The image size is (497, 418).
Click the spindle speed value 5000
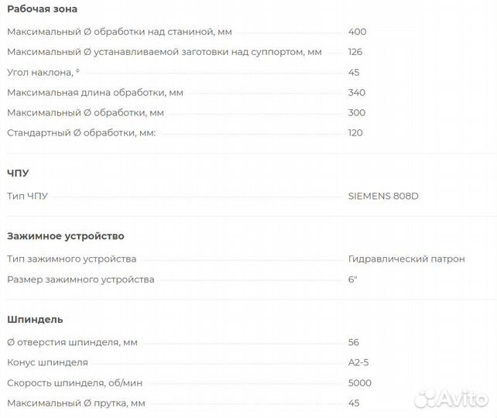pos(360,383)
